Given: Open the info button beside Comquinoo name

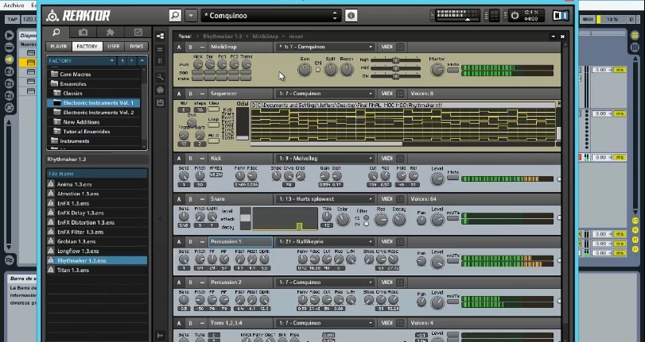Looking at the screenshot, I should pos(351,16).
